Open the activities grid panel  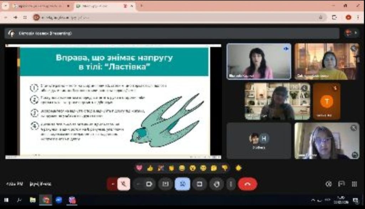(354, 184)
